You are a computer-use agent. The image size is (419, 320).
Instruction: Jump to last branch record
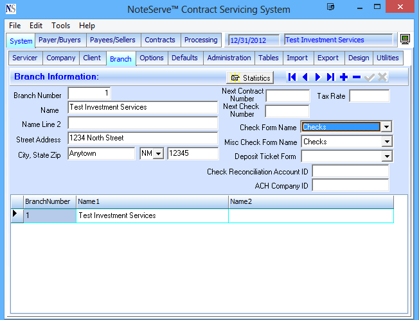[x=330, y=78]
